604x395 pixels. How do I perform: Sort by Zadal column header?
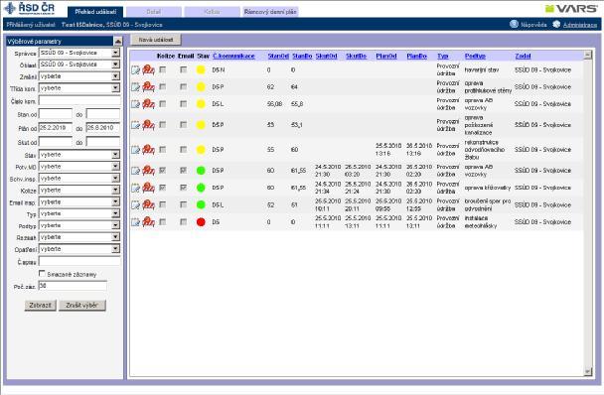[x=523, y=56]
